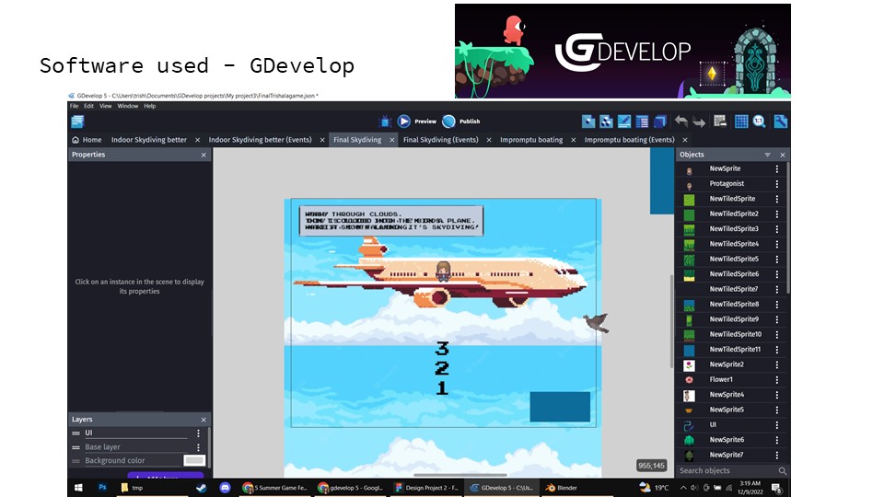Open scene properties wrench icon
The height and width of the screenshot is (497, 884).
tap(780, 121)
